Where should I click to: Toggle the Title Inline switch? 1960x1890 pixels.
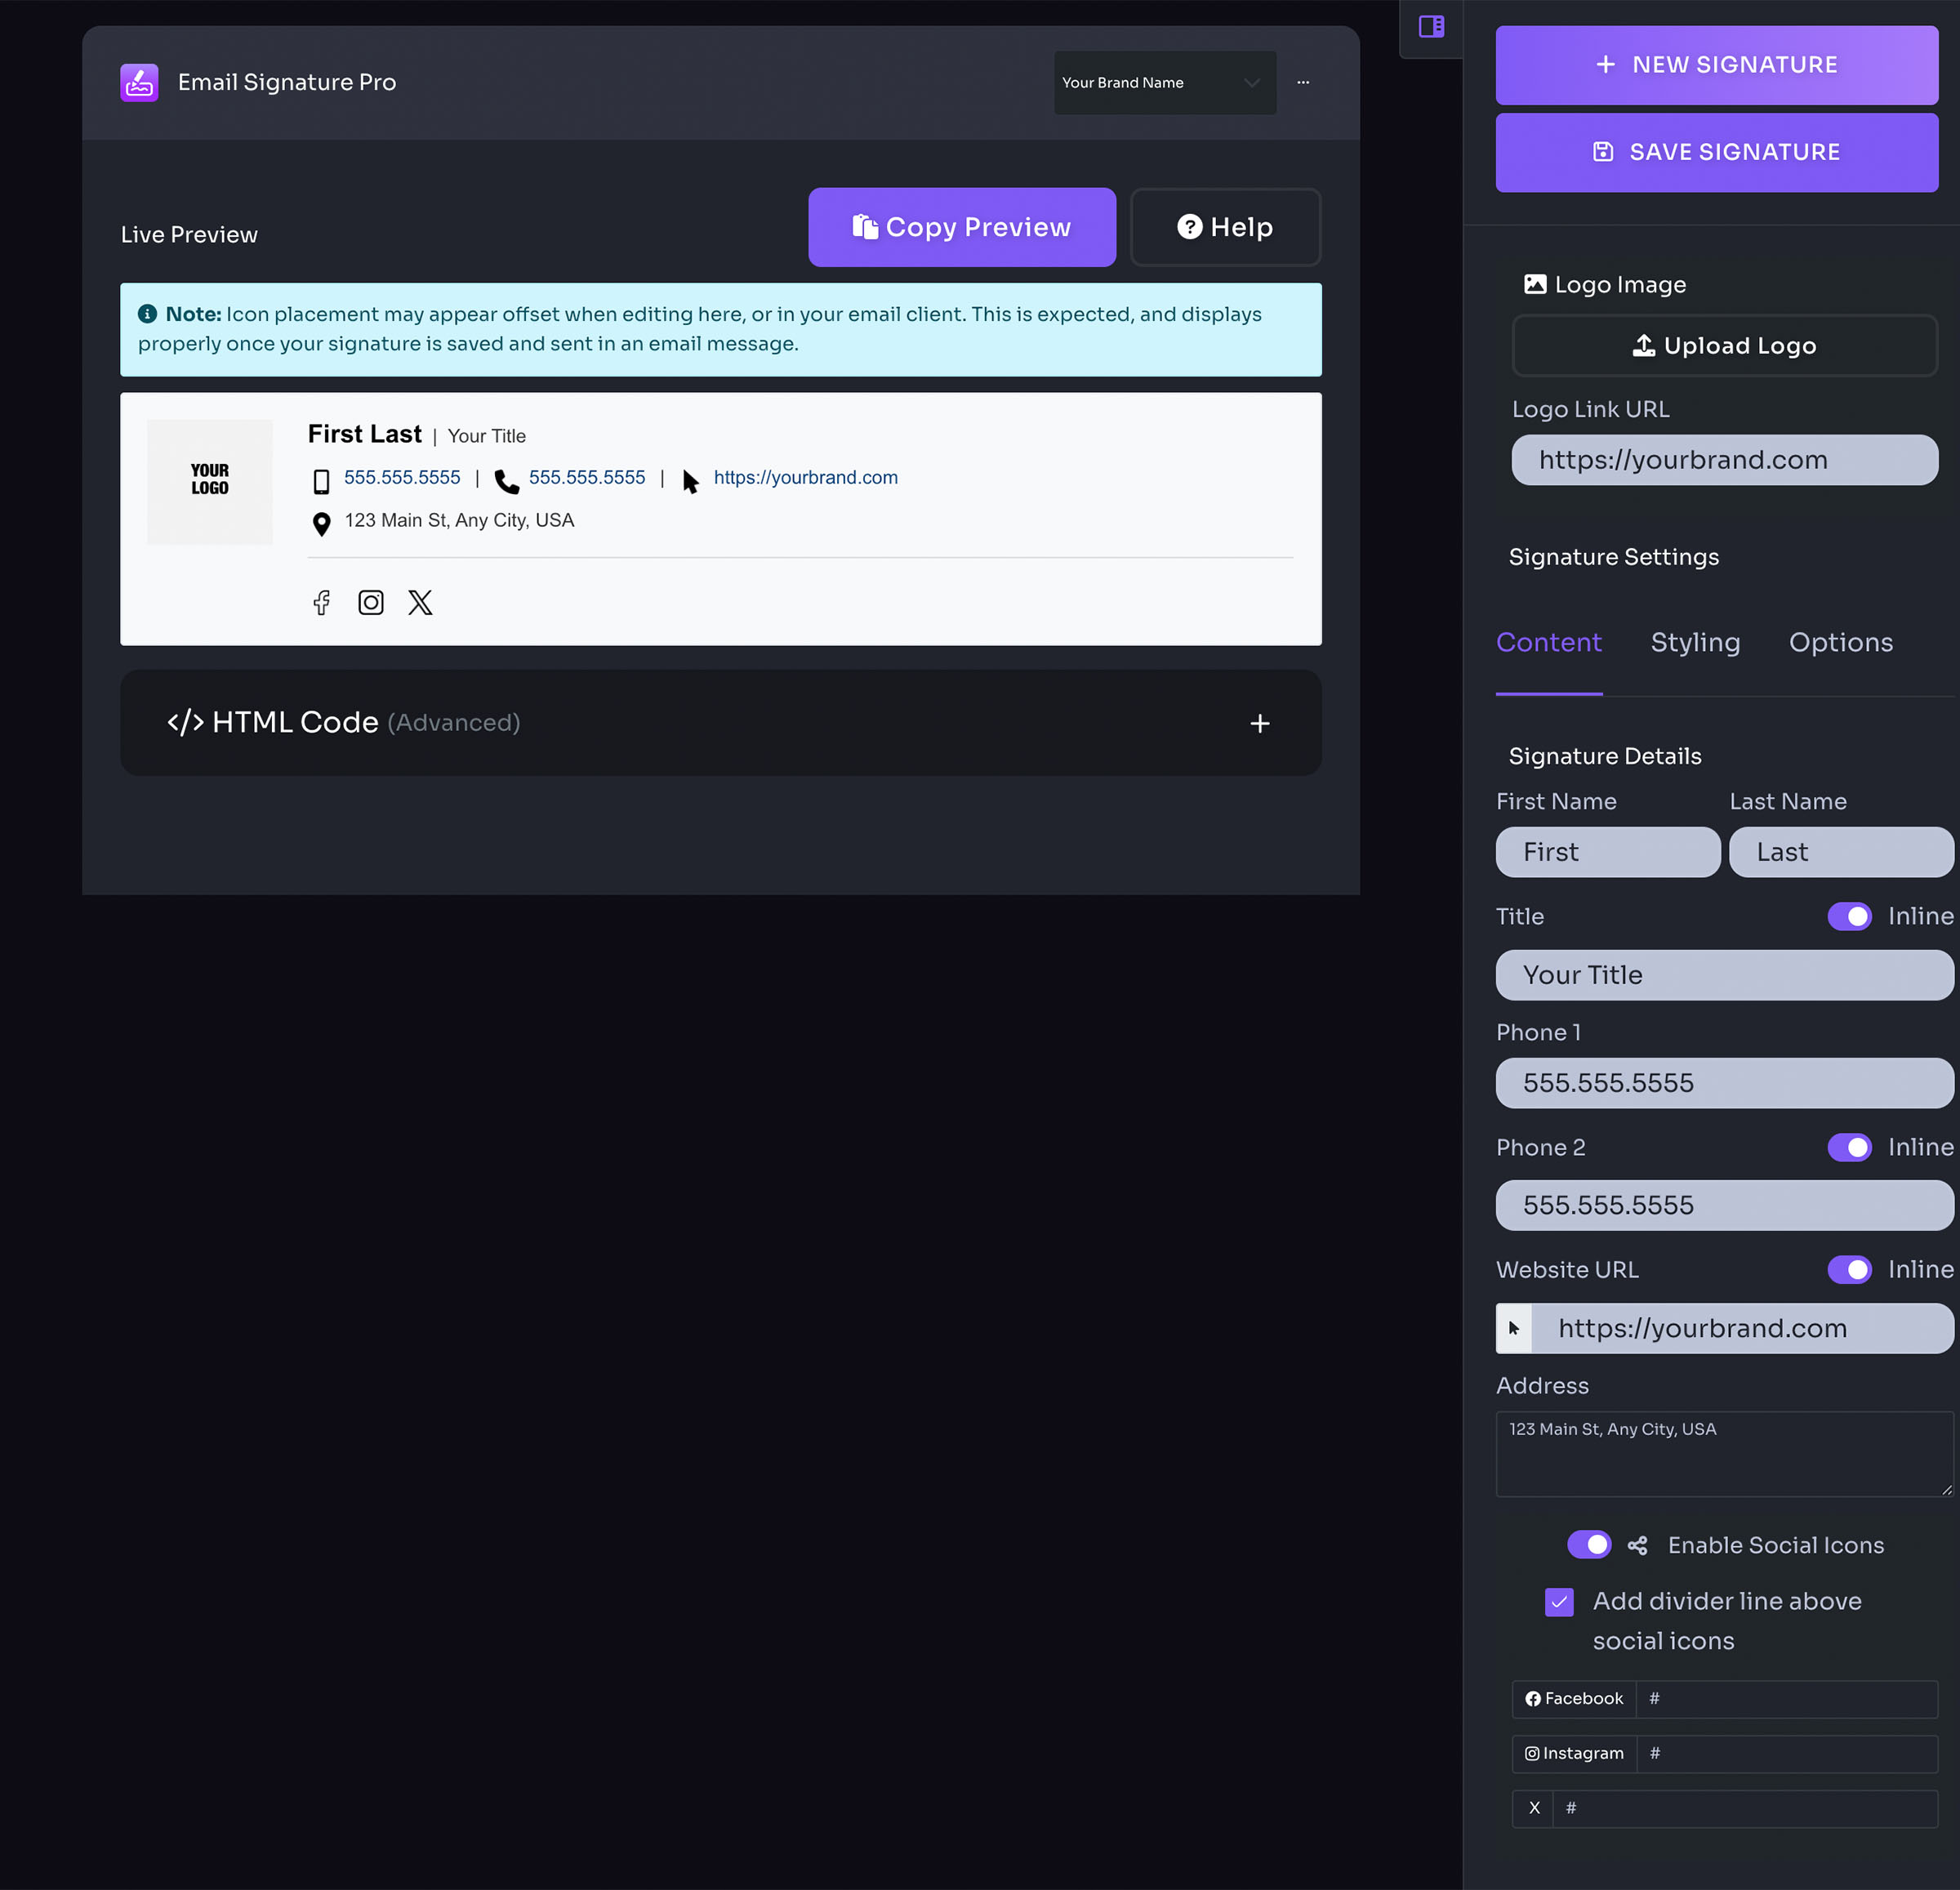[x=1849, y=916]
